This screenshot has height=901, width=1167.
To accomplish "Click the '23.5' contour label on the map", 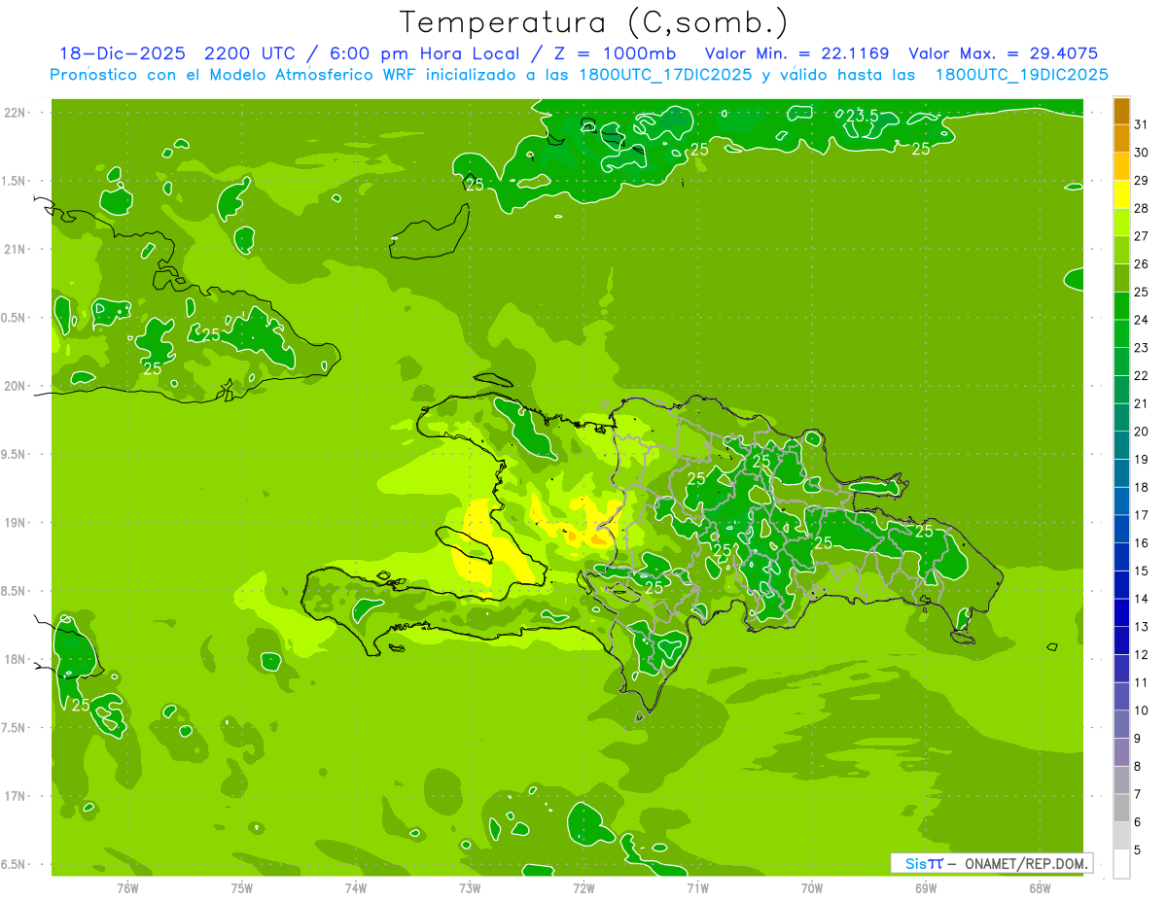I will point(862,116).
